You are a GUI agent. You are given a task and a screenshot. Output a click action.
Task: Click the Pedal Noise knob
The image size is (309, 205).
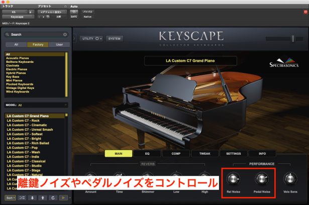click(262, 179)
